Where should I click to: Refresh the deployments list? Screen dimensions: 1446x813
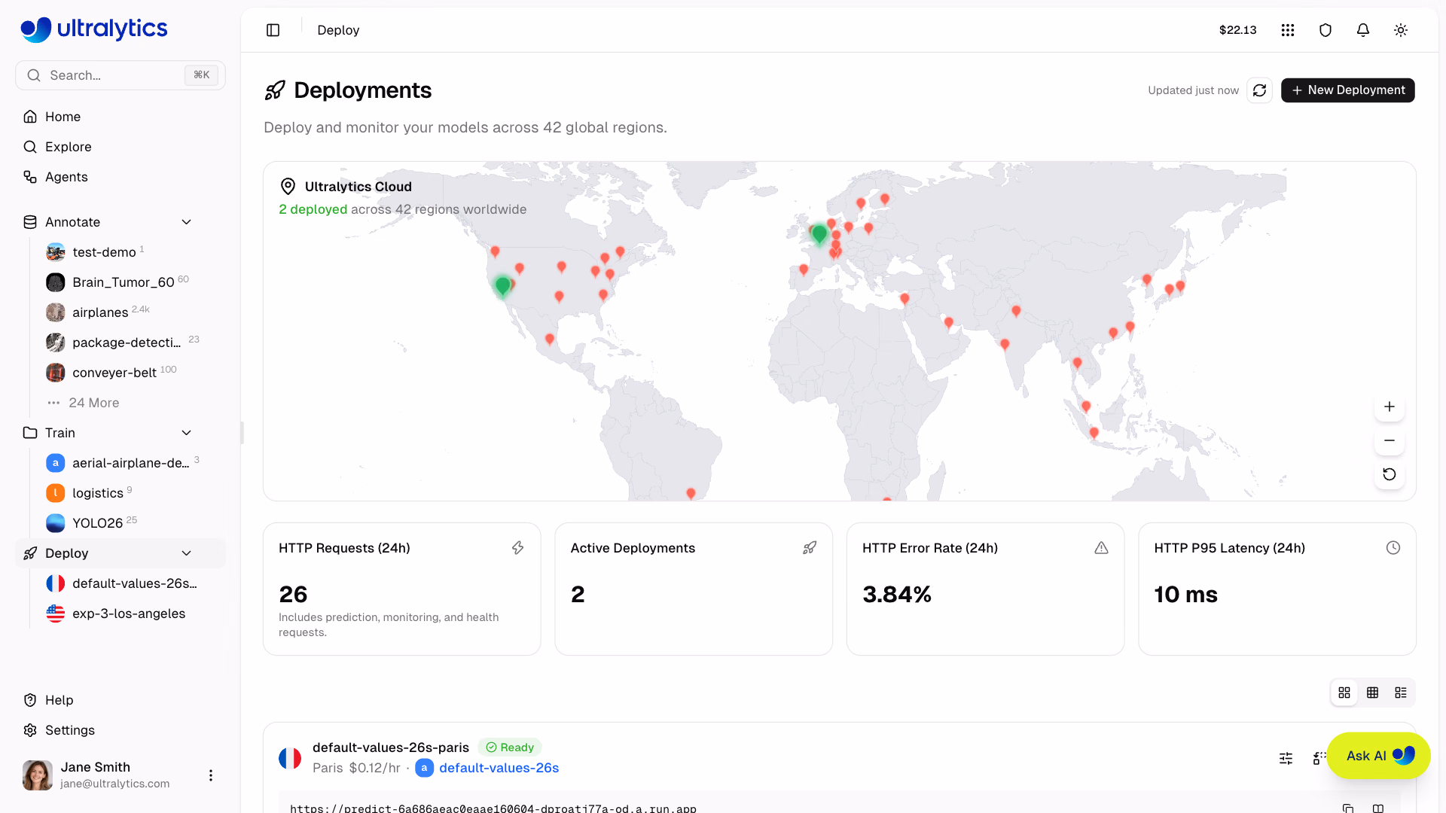pyautogui.click(x=1260, y=90)
